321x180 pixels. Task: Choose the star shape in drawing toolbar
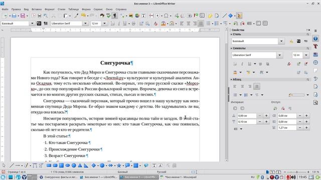119,165
